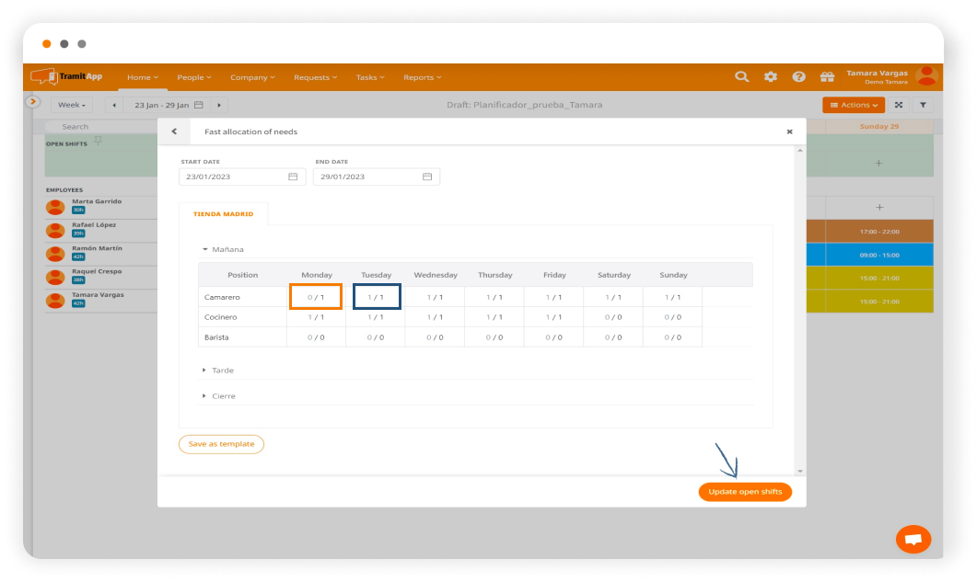The width and height of the screenshot is (977, 582).
Task: Select the Tienda Madrid tab
Action: pyautogui.click(x=224, y=214)
